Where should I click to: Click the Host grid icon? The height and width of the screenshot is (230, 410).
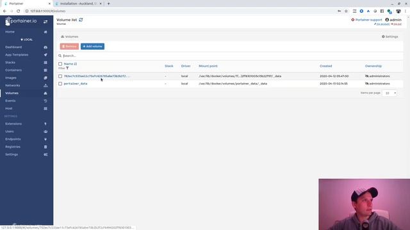click(x=45, y=109)
